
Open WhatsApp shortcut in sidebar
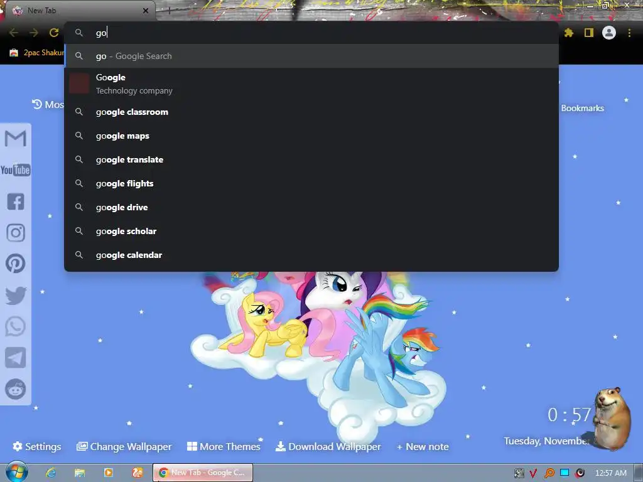16,326
